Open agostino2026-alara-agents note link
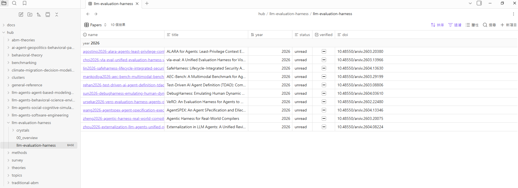Image resolution: width=518 pixels, height=188 pixels. [x=123, y=51]
